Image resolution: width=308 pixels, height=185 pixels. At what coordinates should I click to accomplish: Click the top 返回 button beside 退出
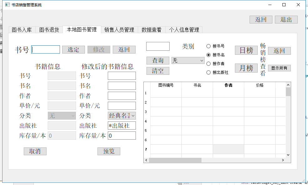(261, 19)
